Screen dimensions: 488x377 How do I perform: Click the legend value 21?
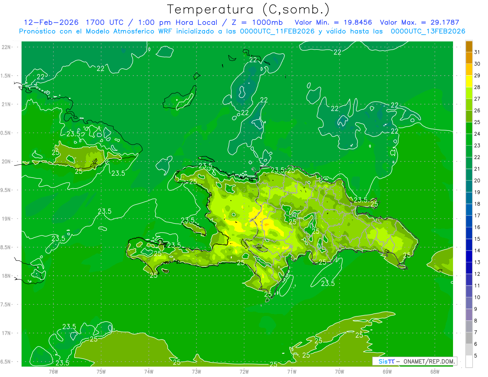click(477, 169)
